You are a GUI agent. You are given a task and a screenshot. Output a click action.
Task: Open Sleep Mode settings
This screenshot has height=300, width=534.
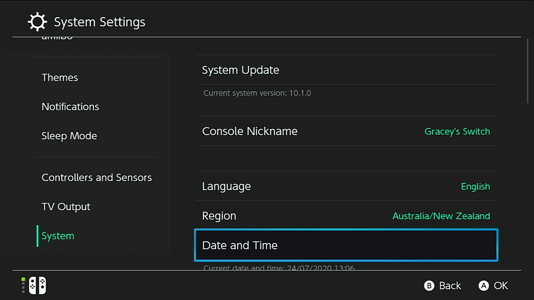click(69, 136)
